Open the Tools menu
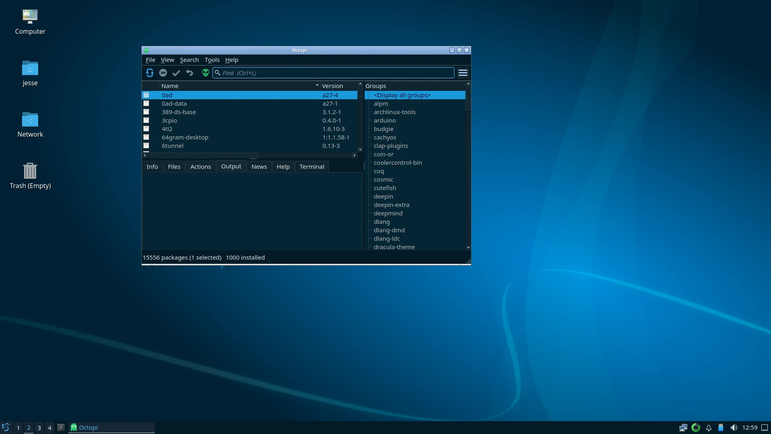 212,60
